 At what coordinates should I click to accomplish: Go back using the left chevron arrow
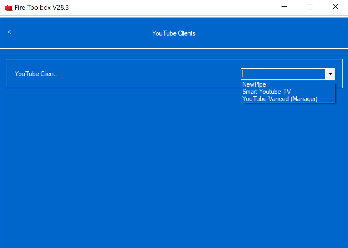pyautogui.click(x=9, y=32)
